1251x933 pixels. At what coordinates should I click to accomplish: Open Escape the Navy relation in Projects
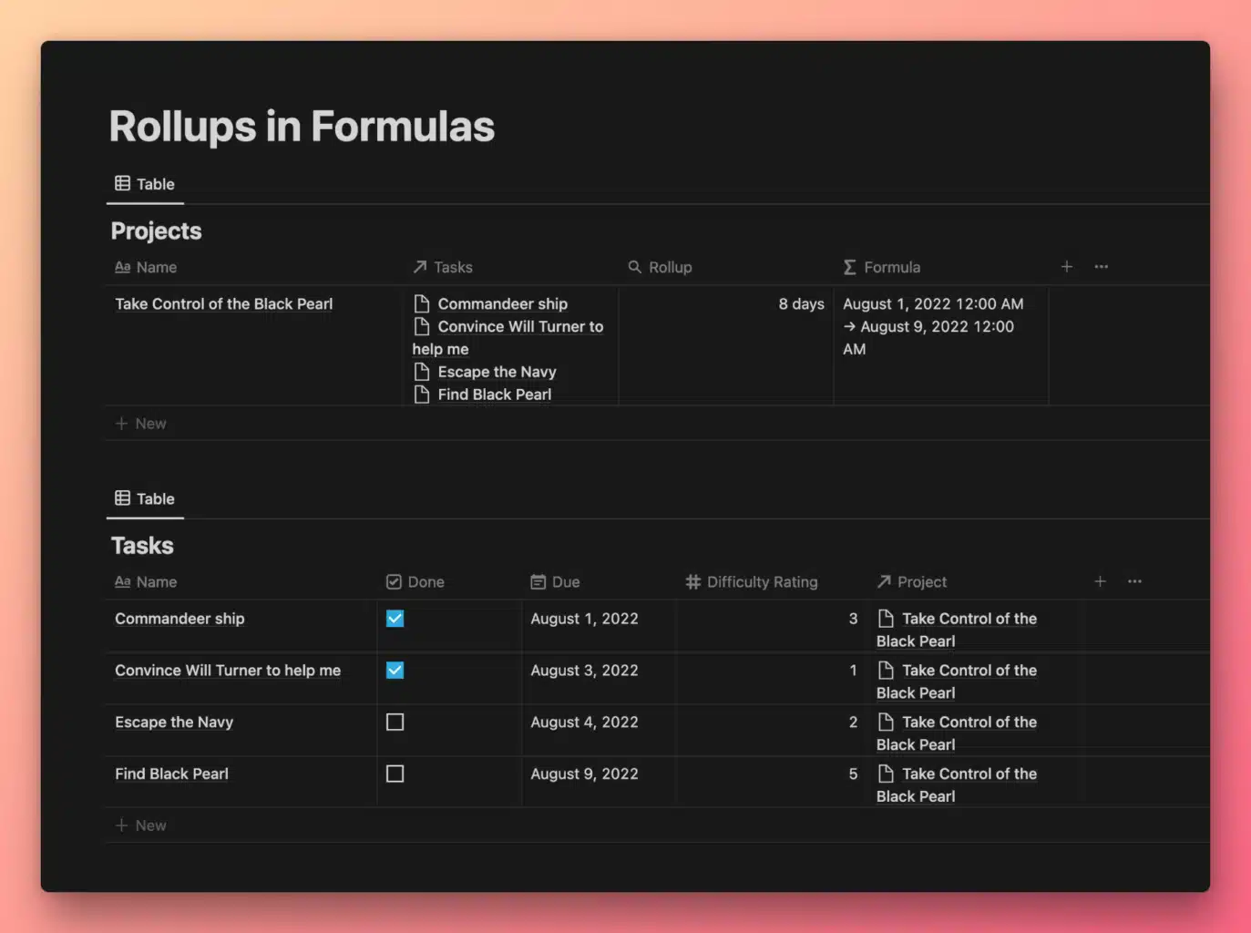497,372
